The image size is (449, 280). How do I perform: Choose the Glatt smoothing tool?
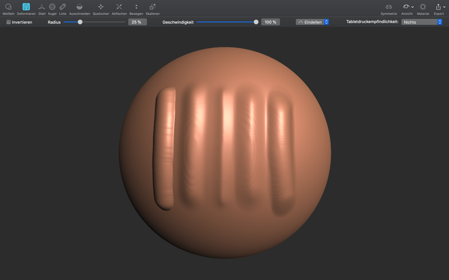pyautogui.click(x=42, y=7)
